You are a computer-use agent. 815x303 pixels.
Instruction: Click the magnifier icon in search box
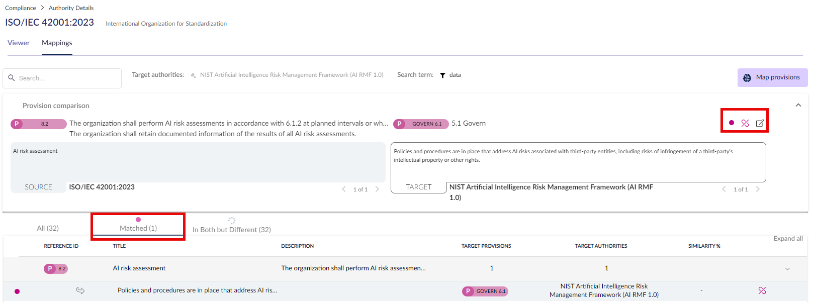[12, 78]
